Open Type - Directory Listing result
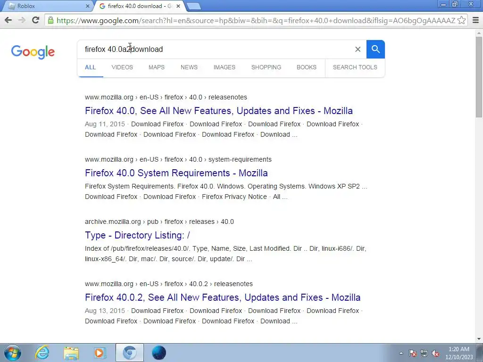483x362 pixels. 137,235
